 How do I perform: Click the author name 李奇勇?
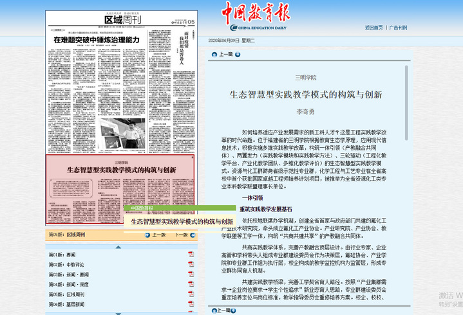click(306, 112)
